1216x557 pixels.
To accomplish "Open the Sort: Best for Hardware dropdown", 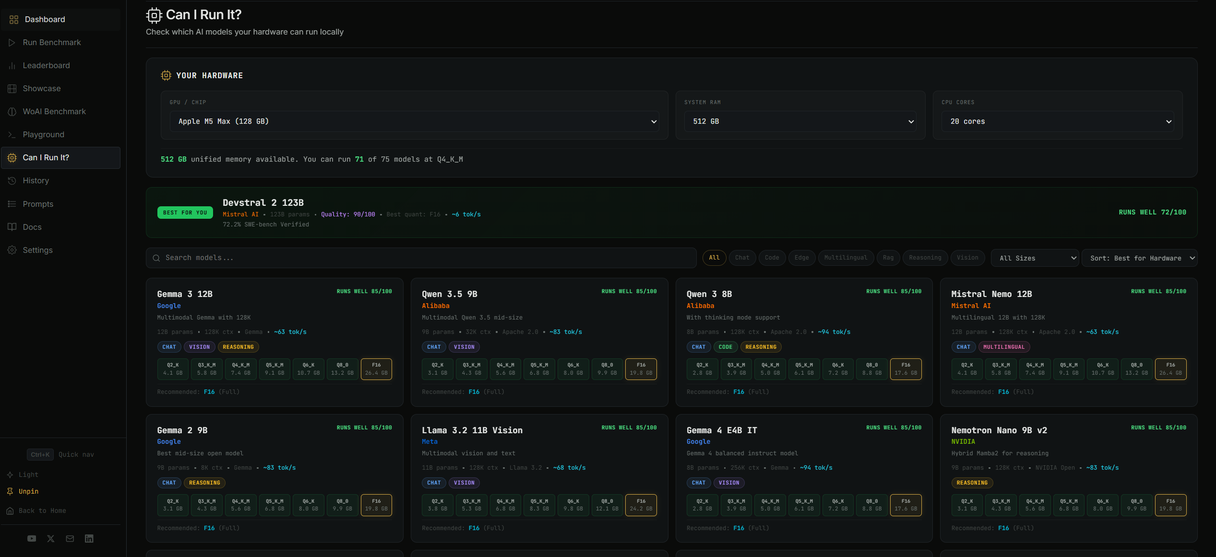I will click(x=1139, y=258).
